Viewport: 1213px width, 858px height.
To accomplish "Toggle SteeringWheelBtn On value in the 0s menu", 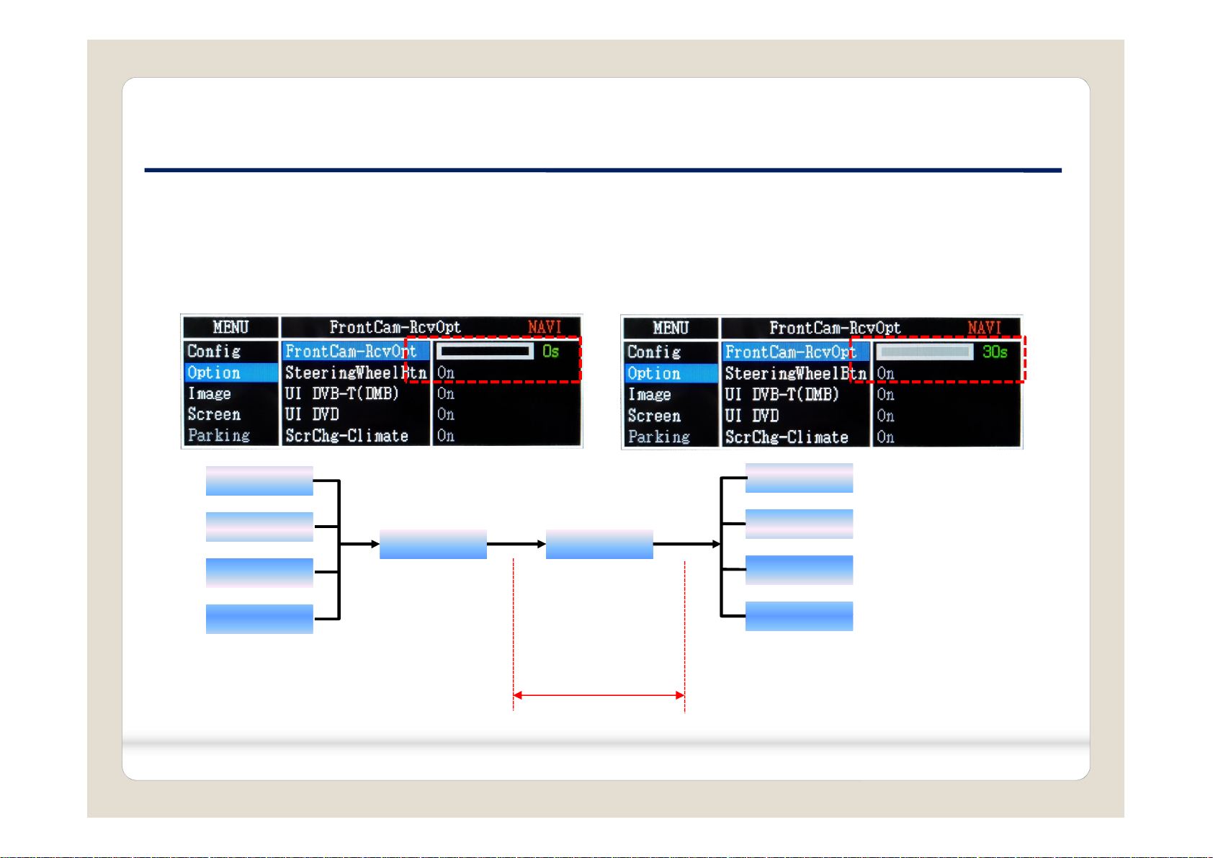I will click(x=446, y=373).
